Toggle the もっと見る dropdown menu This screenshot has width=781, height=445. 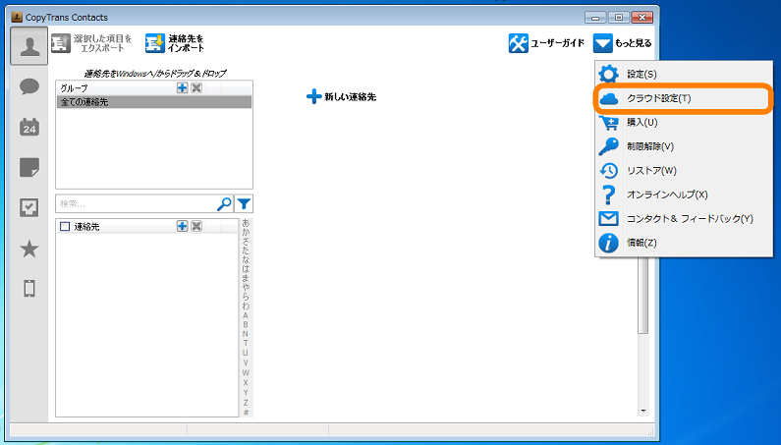pos(622,43)
